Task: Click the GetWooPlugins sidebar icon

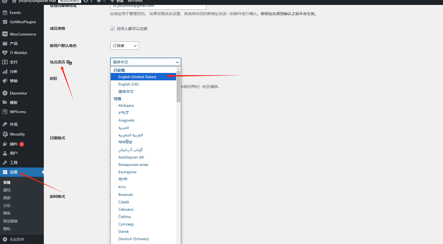Action: 5,22
